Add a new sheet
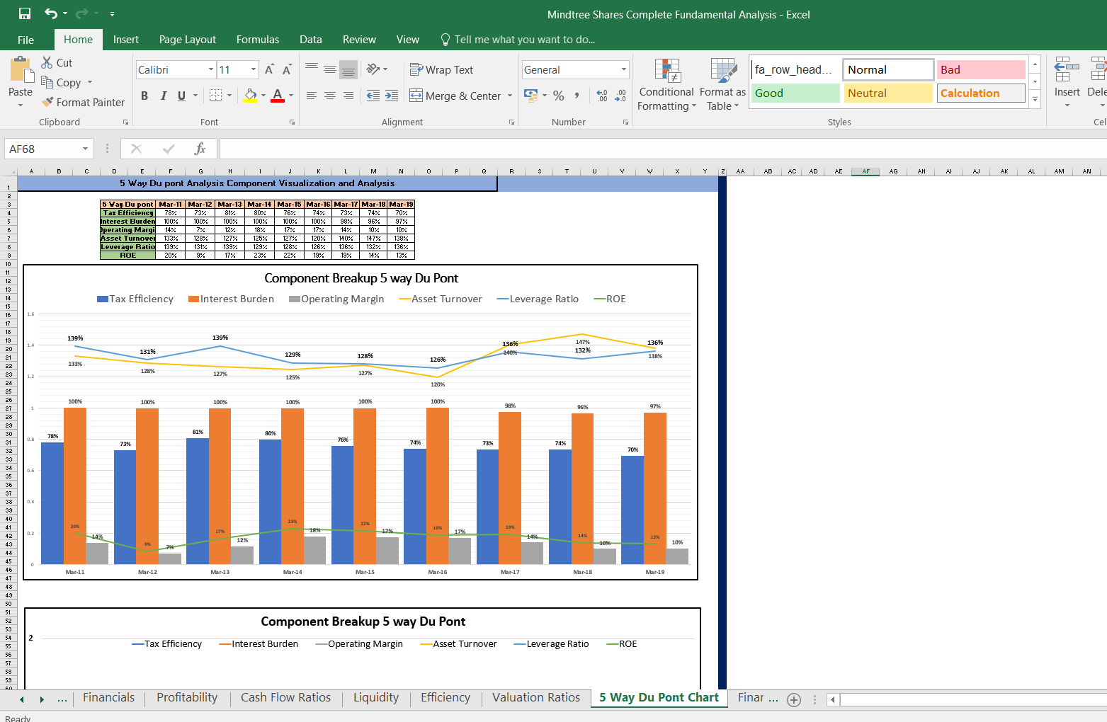The width and height of the screenshot is (1107, 722). pos(794,700)
